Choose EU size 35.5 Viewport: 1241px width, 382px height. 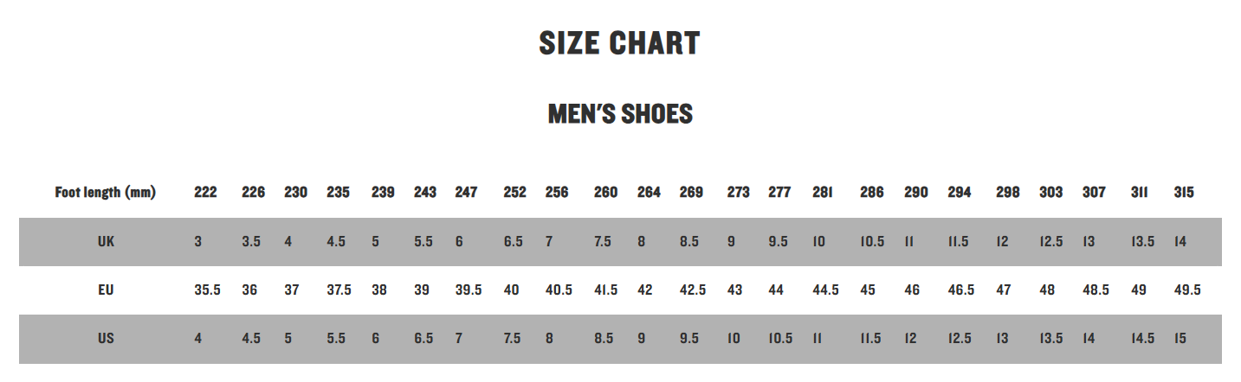coord(207,290)
